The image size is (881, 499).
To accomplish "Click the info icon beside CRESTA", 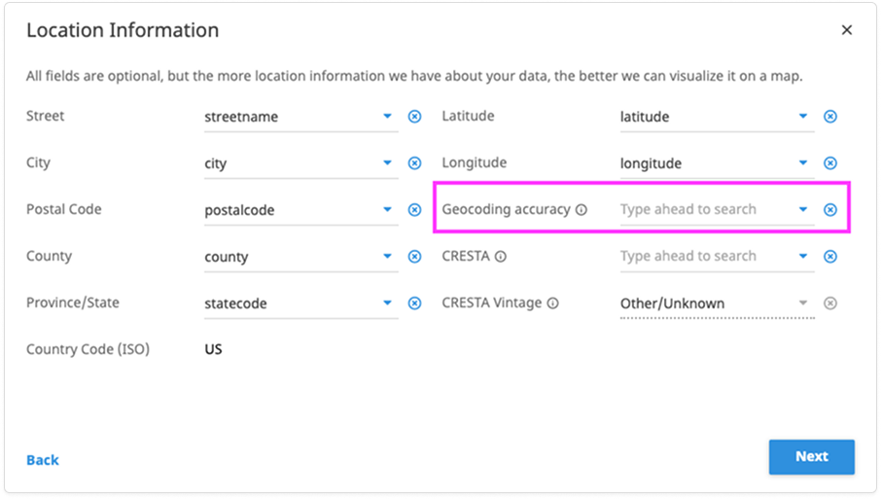I will (501, 257).
